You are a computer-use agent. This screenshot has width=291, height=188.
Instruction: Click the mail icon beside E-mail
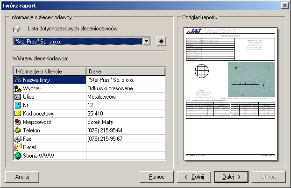[x=18, y=147]
